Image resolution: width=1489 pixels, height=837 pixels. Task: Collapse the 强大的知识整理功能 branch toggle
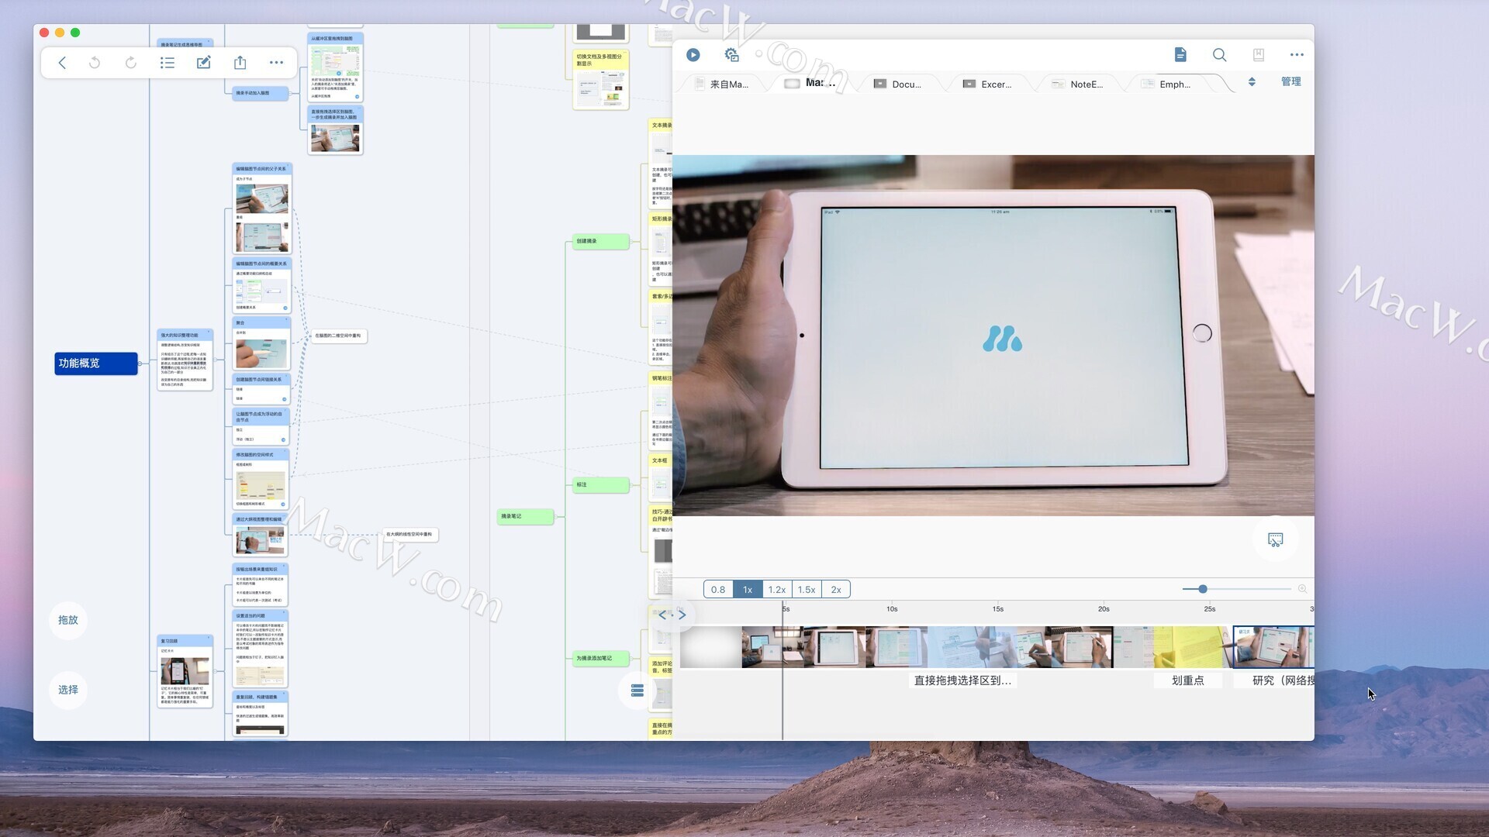coord(216,360)
